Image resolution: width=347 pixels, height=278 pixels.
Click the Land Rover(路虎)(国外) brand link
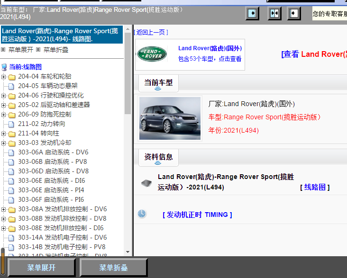[x=210, y=48]
